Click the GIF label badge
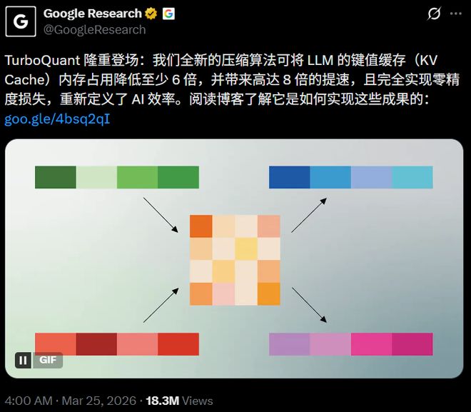The image size is (471, 412). pos(49,361)
